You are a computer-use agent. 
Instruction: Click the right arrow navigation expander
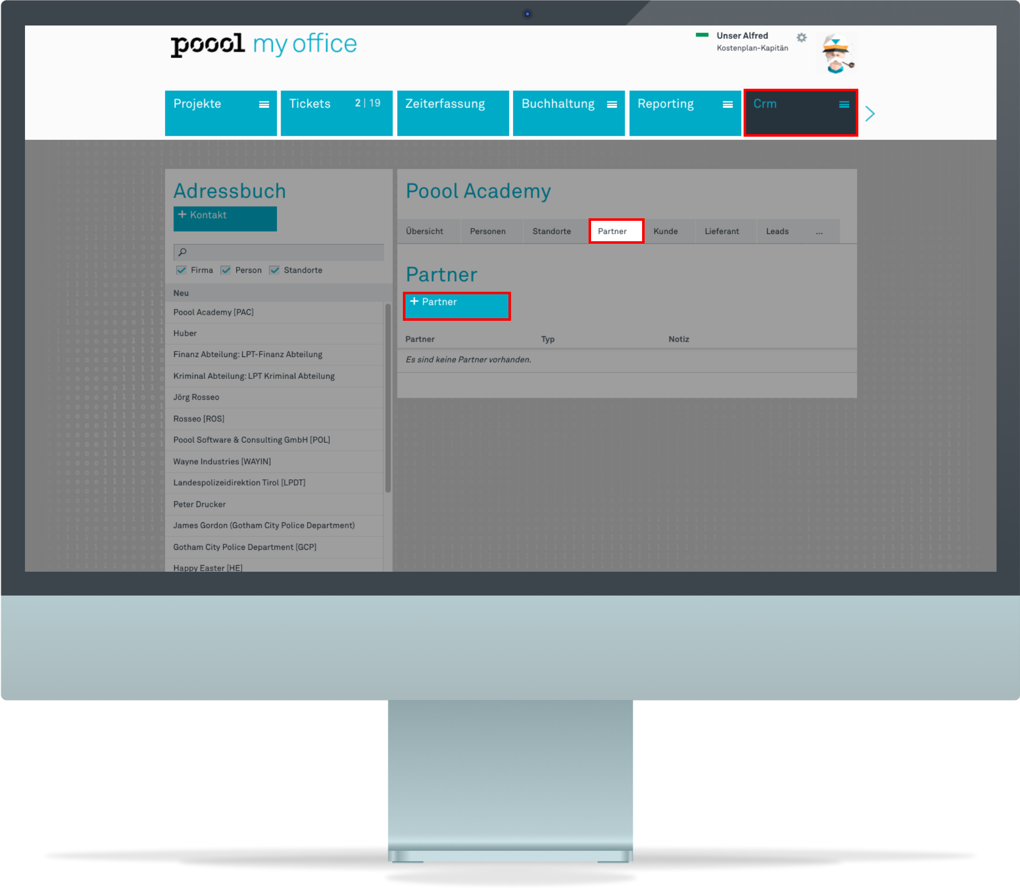click(869, 114)
